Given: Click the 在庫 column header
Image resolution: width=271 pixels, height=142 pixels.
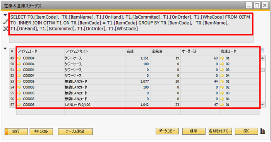Looking at the screenshot, I should point(137,51).
